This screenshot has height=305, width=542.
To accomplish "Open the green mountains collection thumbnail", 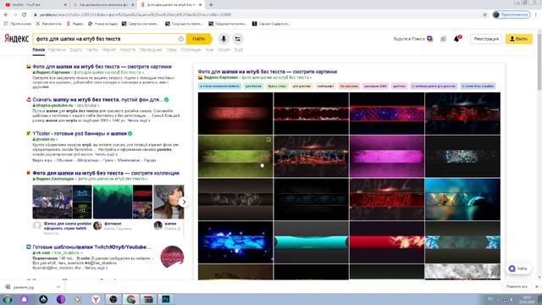I will [x=113, y=202].
